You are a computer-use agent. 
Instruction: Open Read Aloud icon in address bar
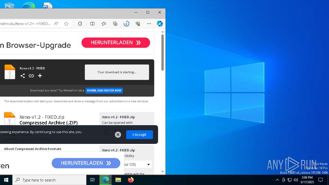coord(56,24)
